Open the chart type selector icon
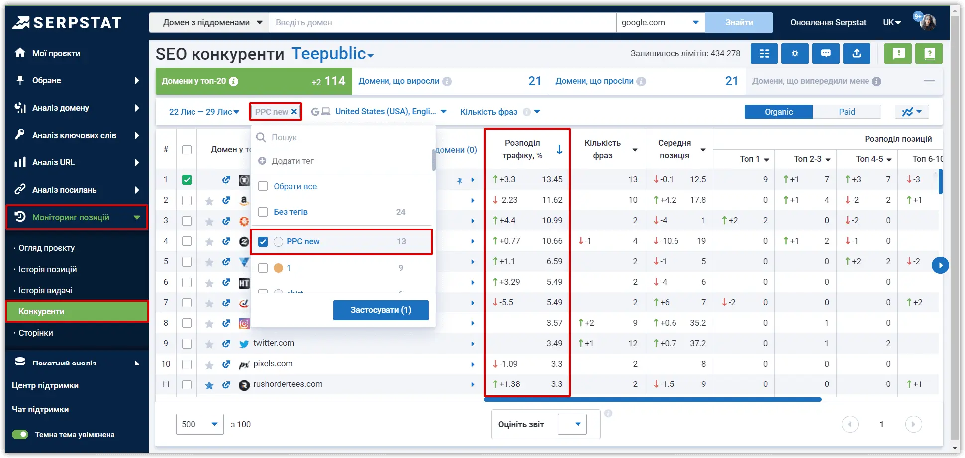 coord(912,112)
